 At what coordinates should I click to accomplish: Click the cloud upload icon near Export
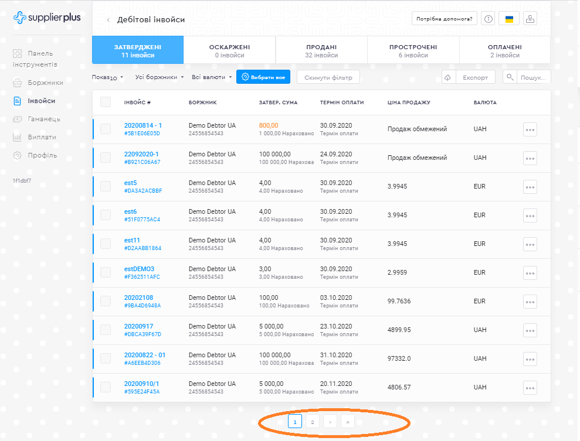coord(447,77)
